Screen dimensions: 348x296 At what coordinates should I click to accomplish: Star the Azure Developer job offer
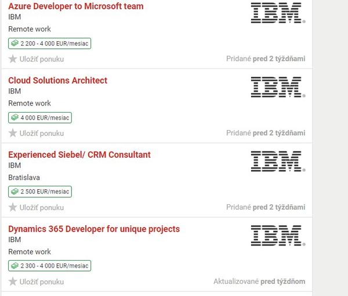[13, 59]
